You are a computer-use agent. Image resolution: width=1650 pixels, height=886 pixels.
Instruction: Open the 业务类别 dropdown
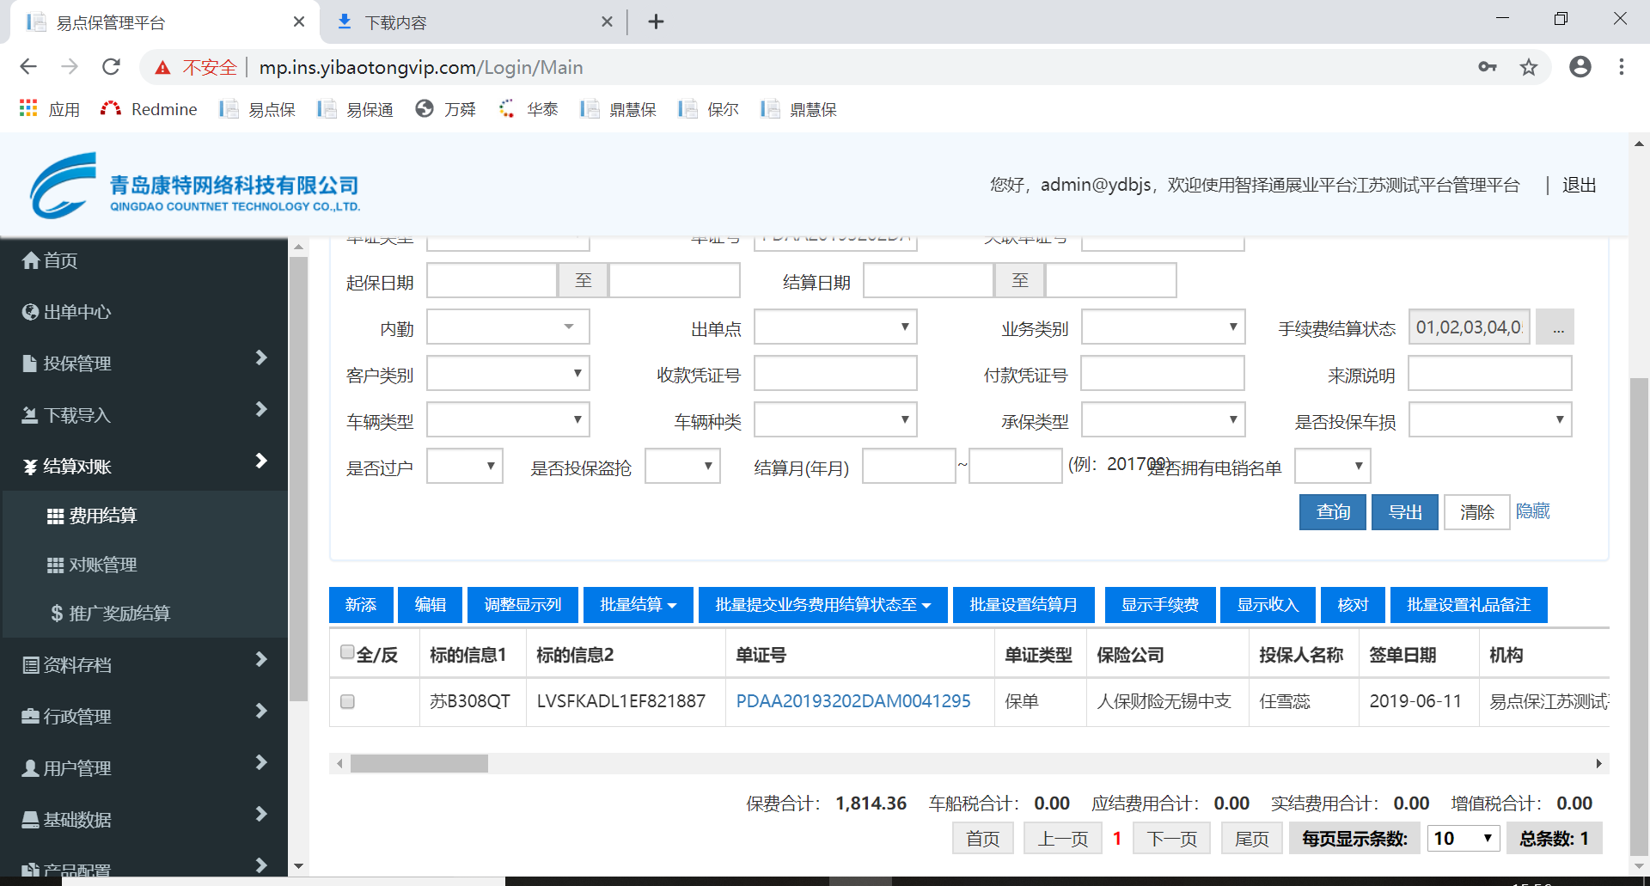click(1162, 327)
